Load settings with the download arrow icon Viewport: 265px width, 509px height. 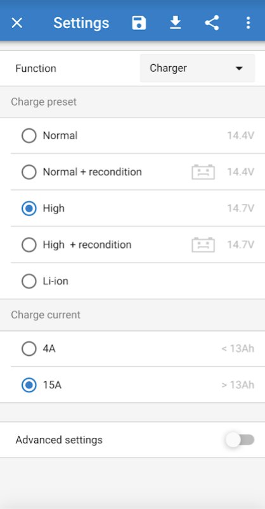[175, 23]
